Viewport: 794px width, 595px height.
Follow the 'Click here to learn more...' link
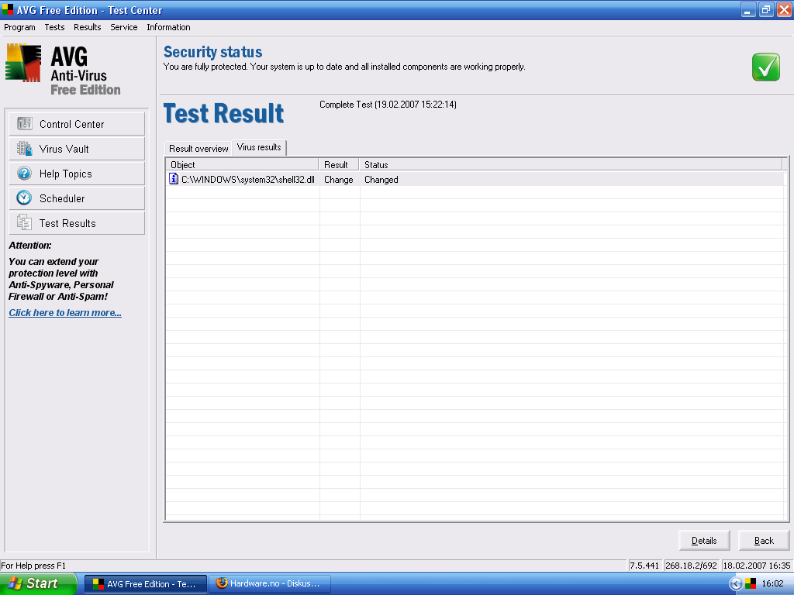click(65, 313)
